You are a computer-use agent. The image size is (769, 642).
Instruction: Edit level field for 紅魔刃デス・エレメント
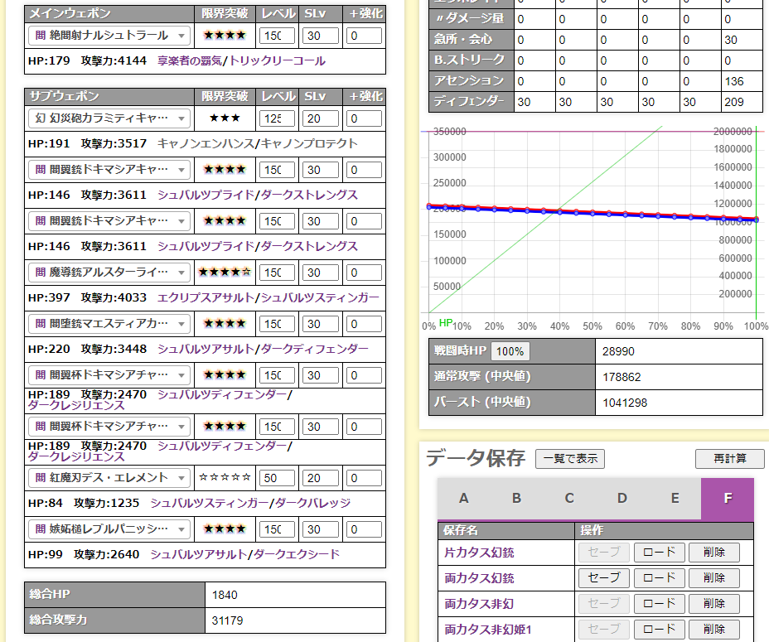(277, 478)
